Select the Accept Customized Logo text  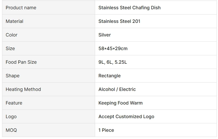click(126, 117)
